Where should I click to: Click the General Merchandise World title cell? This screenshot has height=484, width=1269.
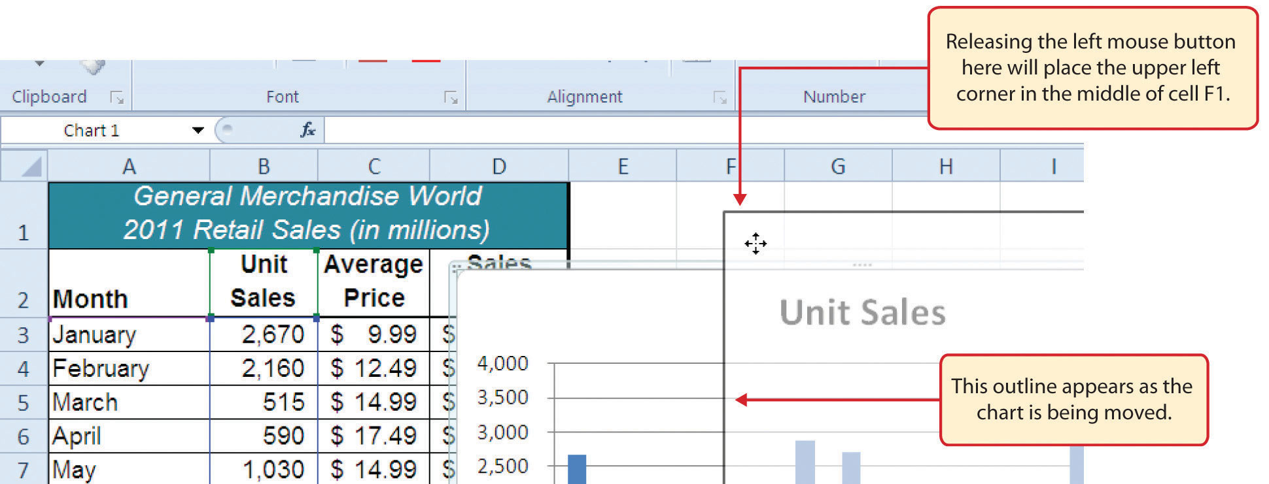click(x=307, y=214)
